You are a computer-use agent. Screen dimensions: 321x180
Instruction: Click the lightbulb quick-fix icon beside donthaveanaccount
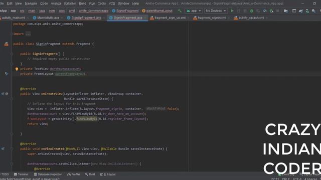pyautogui.click(x=17, y=69)
